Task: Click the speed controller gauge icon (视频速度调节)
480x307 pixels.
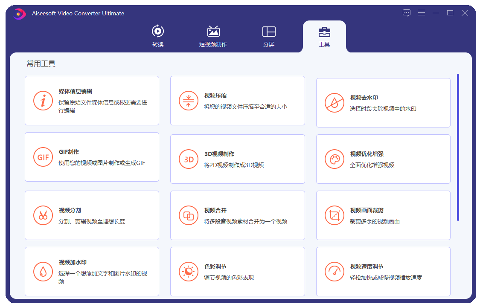Action: coord(334,272)
